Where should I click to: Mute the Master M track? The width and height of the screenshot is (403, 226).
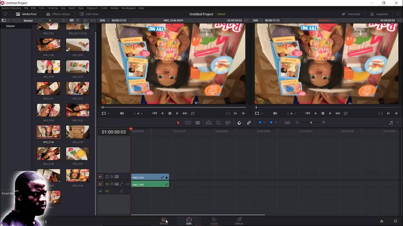(x=107, y=191)
